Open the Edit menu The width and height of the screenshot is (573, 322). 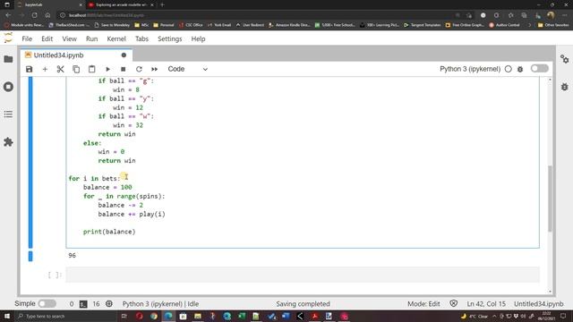(x=47, y=38)
